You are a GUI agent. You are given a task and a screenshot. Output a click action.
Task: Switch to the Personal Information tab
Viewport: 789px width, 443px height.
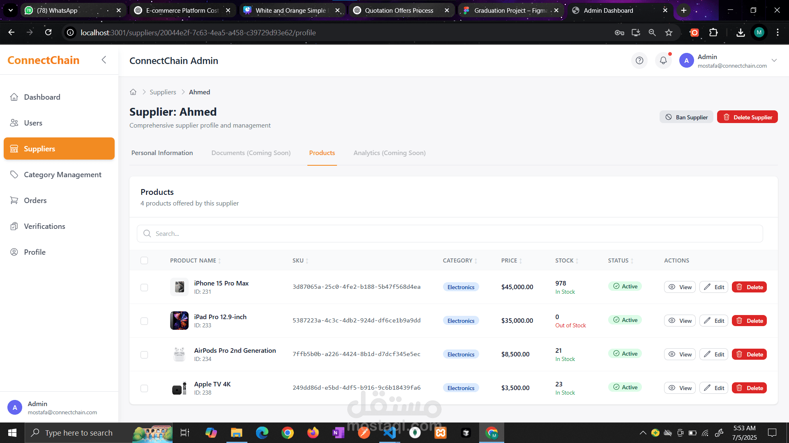tap(162, 153)
